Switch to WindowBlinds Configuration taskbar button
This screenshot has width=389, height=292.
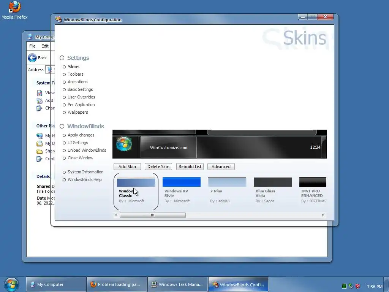click(239, 284)
